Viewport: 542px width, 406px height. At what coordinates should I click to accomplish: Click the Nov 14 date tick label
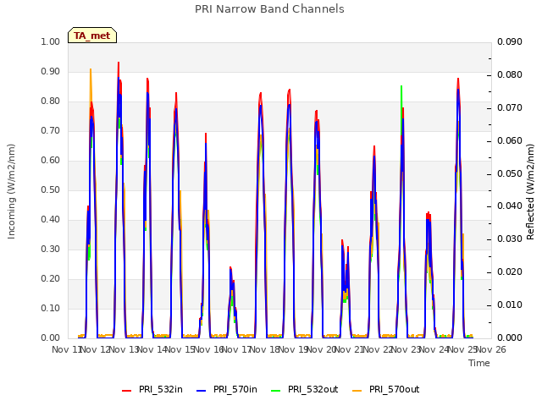[x=152, y=349]
